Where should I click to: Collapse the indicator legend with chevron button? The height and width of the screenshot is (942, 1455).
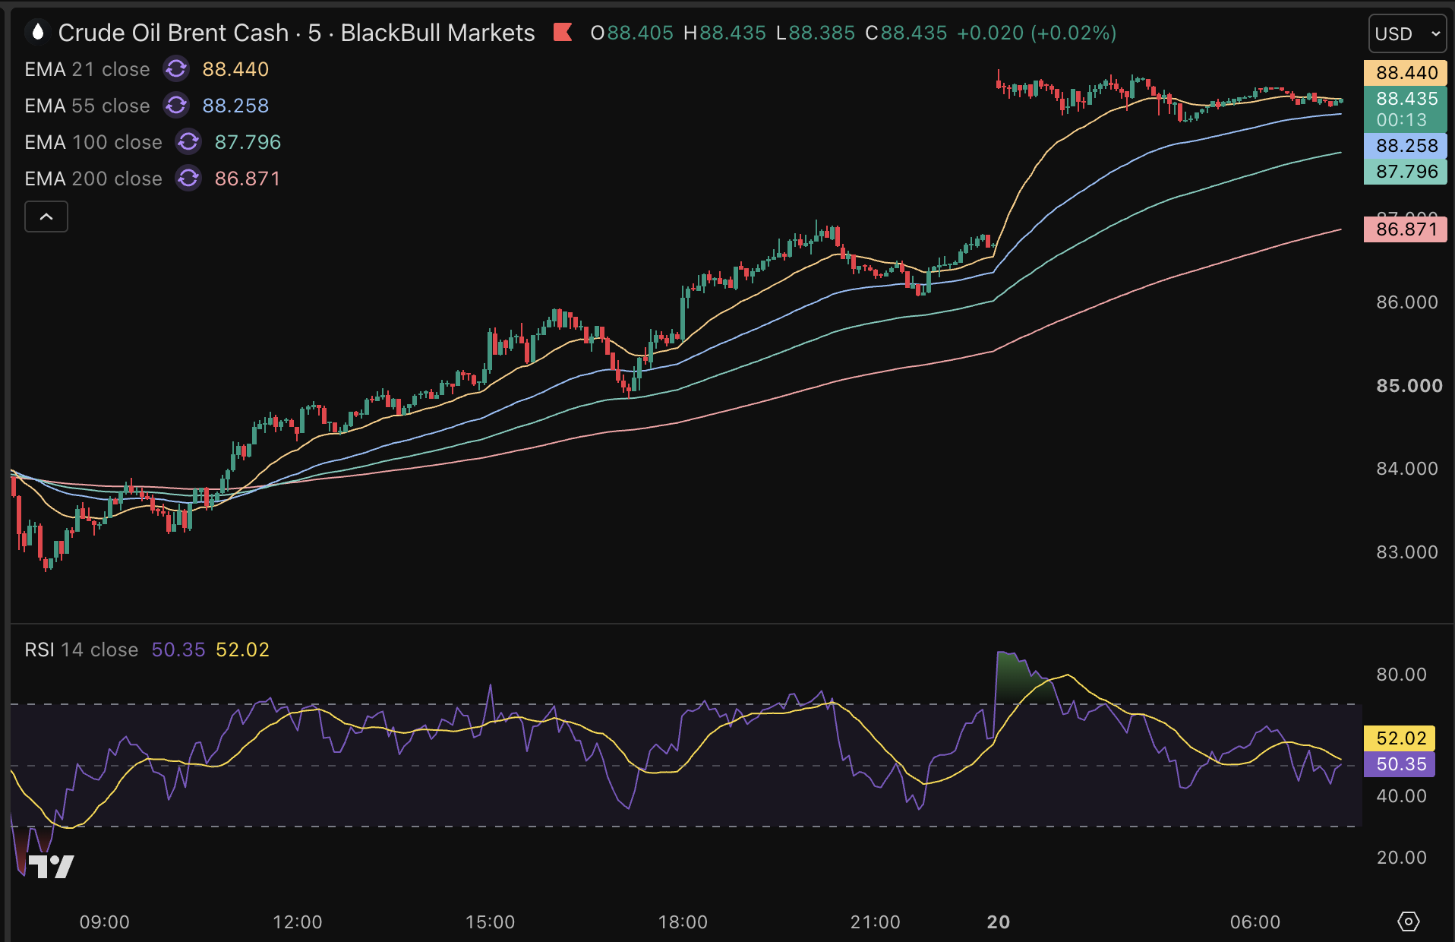coord(46,217)
